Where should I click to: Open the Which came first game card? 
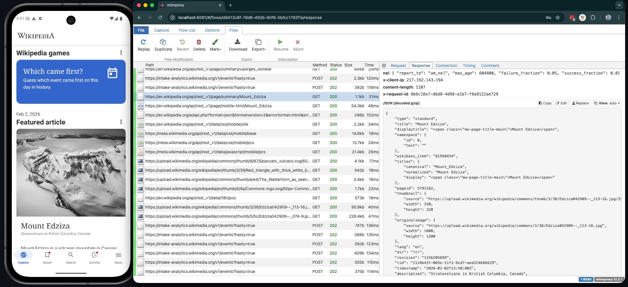click(71, 82)
